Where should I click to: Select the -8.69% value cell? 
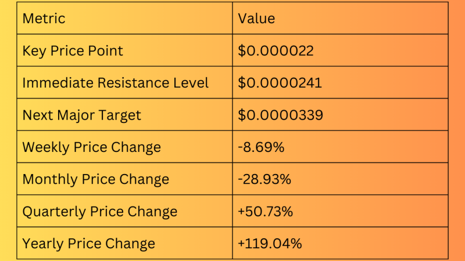pyautogui.click(x=261, y=147)
